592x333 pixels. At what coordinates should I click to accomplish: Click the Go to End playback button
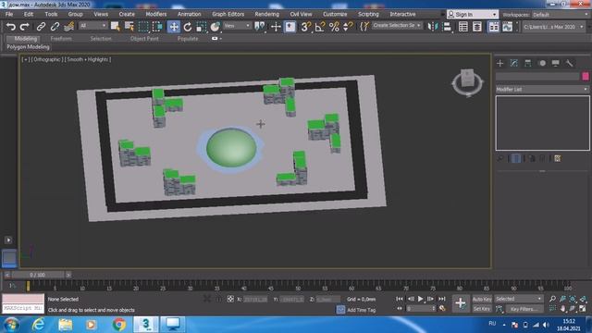(442, 299)
